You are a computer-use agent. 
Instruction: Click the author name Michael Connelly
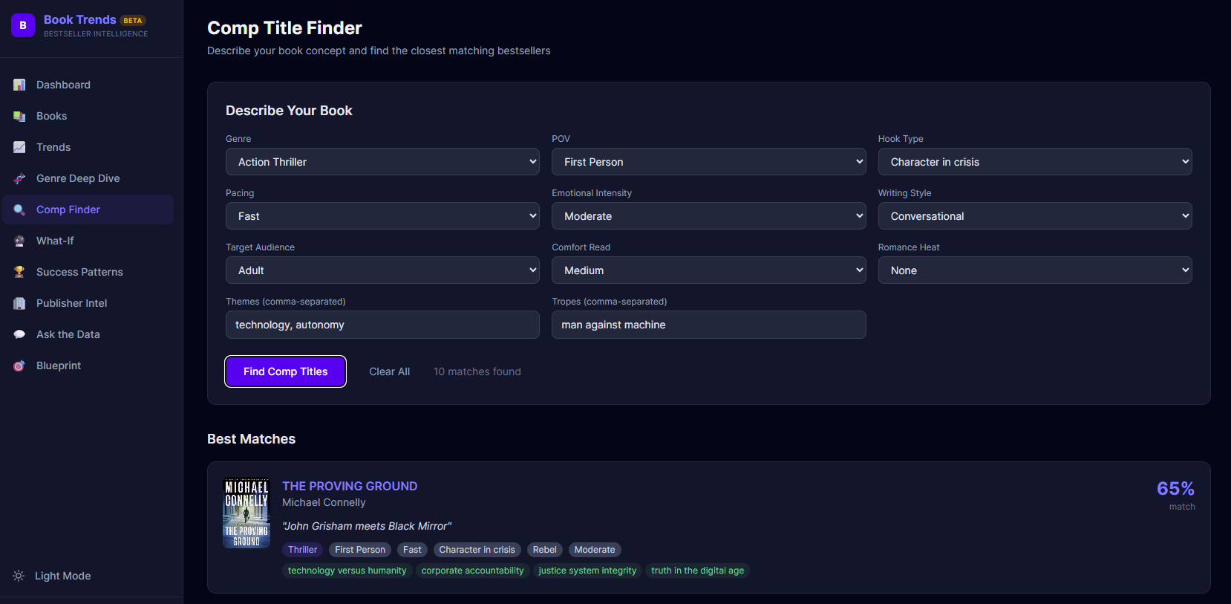[324, 502]
